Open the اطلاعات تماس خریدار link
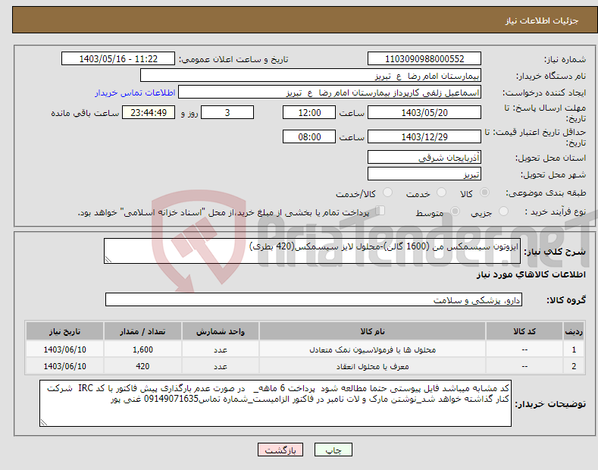The image size is (598, 470). pyautogui.click(x=135, y=92)
